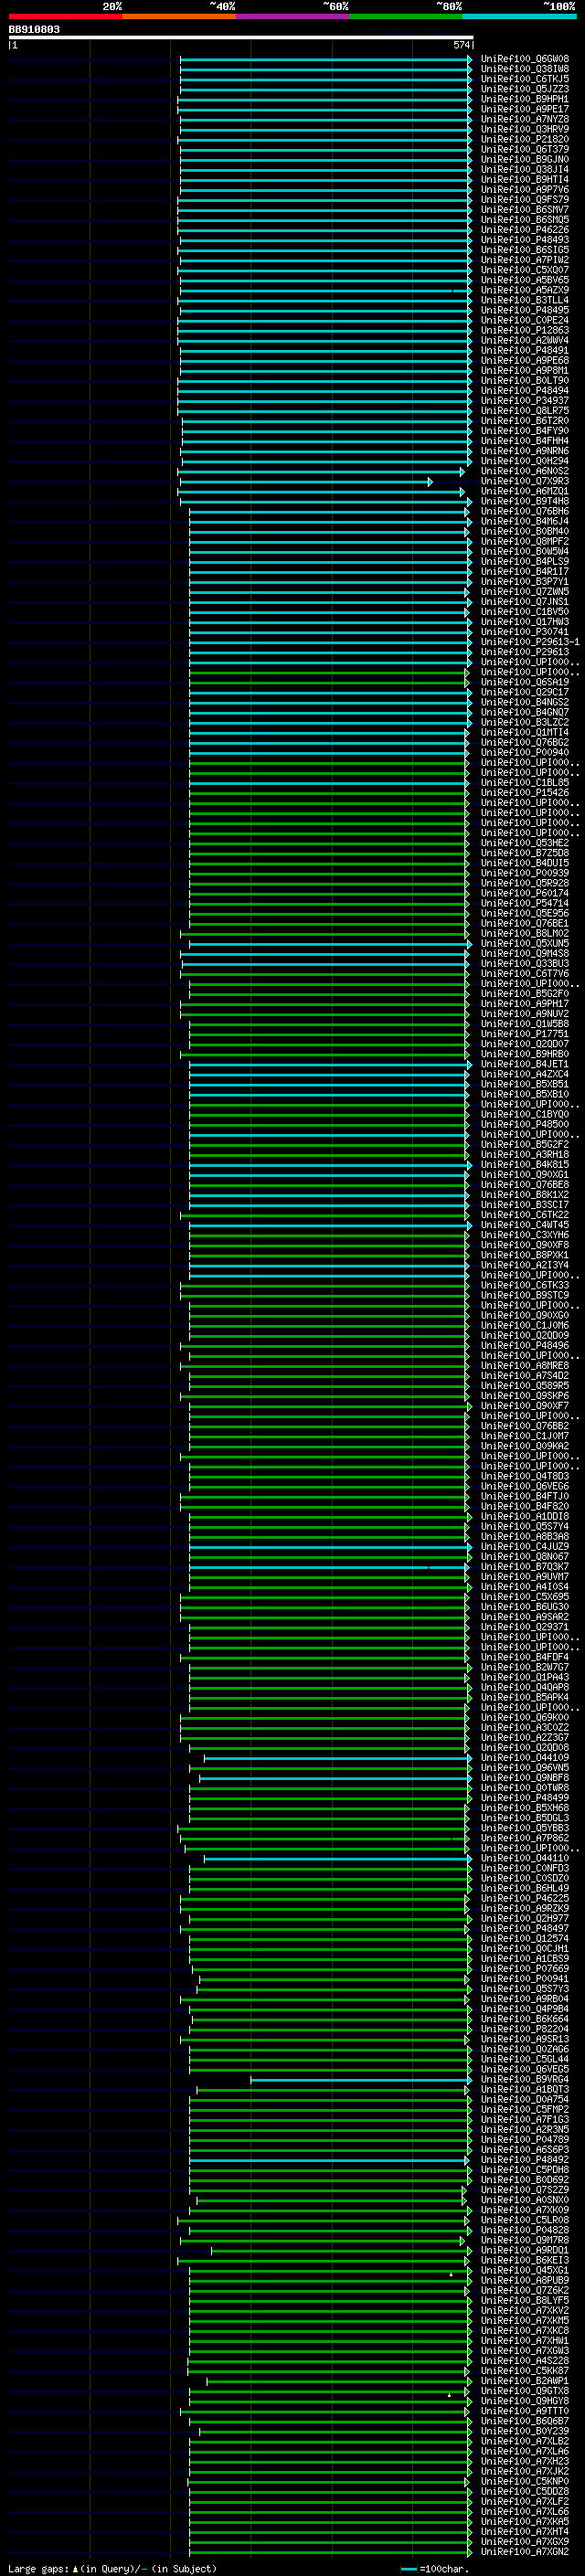Click alignment arrowhead of UniRef100_Q7X9R3

[x=430, y=482]
